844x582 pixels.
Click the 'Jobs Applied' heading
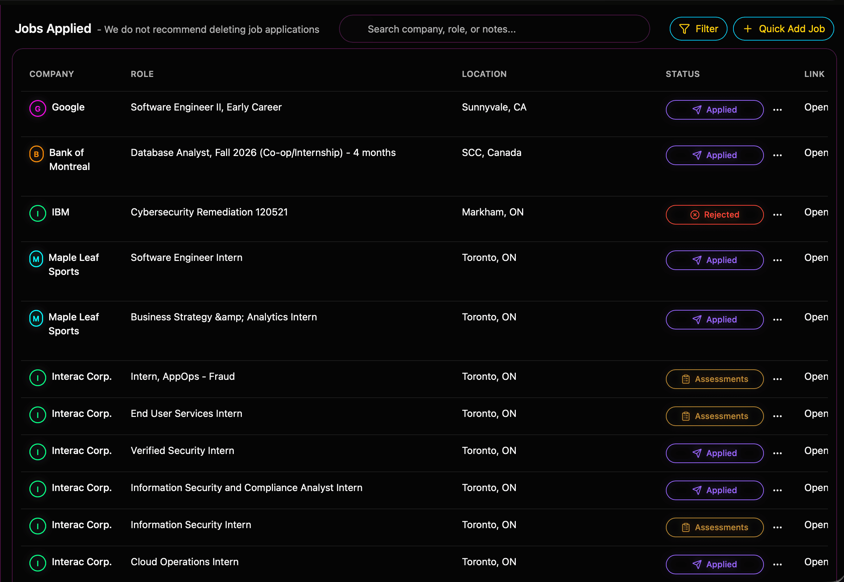click(x=53, y=28)
